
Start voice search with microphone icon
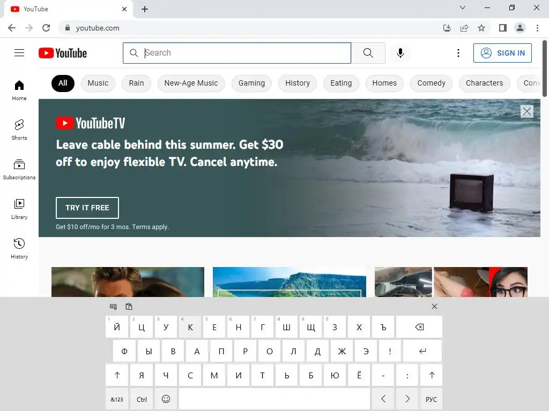(400, 53)
